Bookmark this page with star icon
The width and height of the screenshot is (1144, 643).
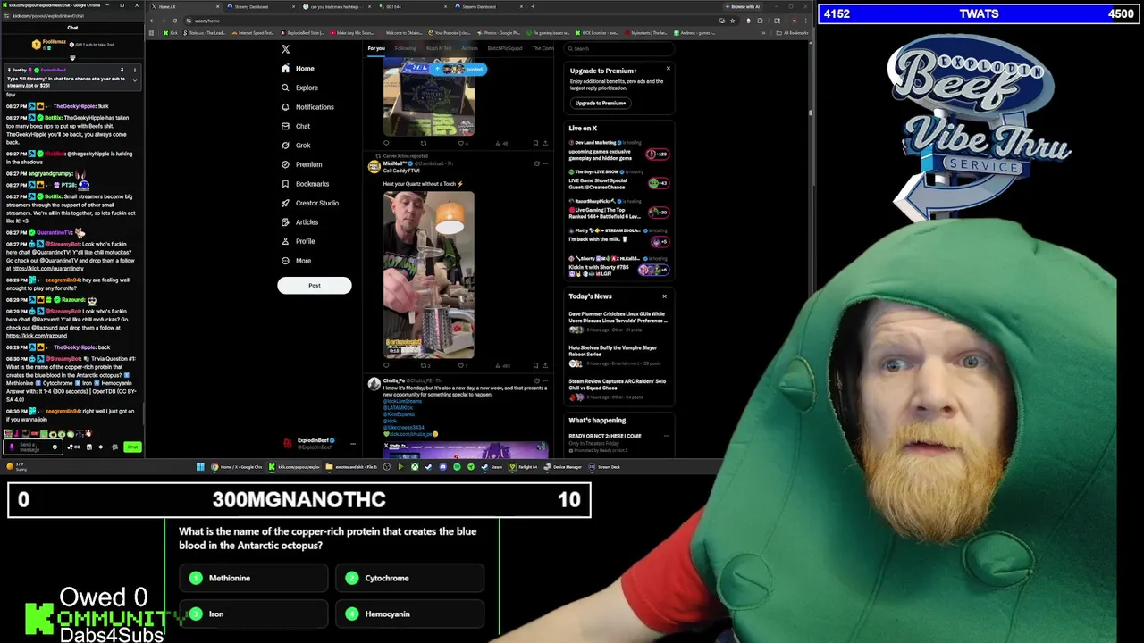[733, 21]
